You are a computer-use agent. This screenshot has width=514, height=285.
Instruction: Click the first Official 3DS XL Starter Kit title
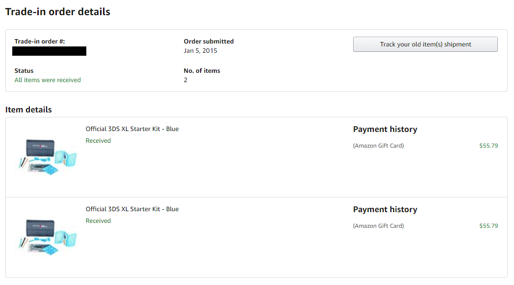pyautogui.click(x=132, y=129)
